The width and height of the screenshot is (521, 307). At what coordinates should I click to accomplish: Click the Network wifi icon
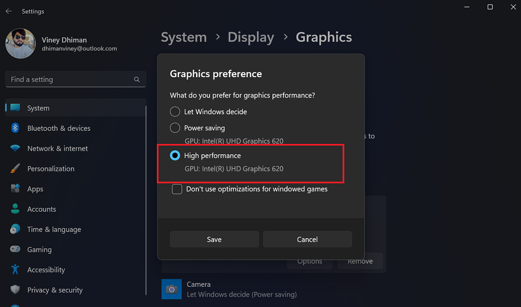[x=15, y=148]
